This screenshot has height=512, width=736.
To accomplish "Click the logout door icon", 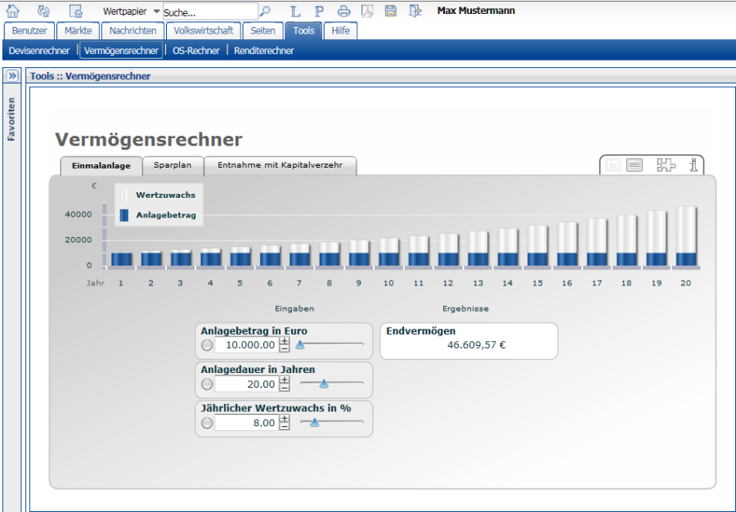I will click(x=415, y=11).
